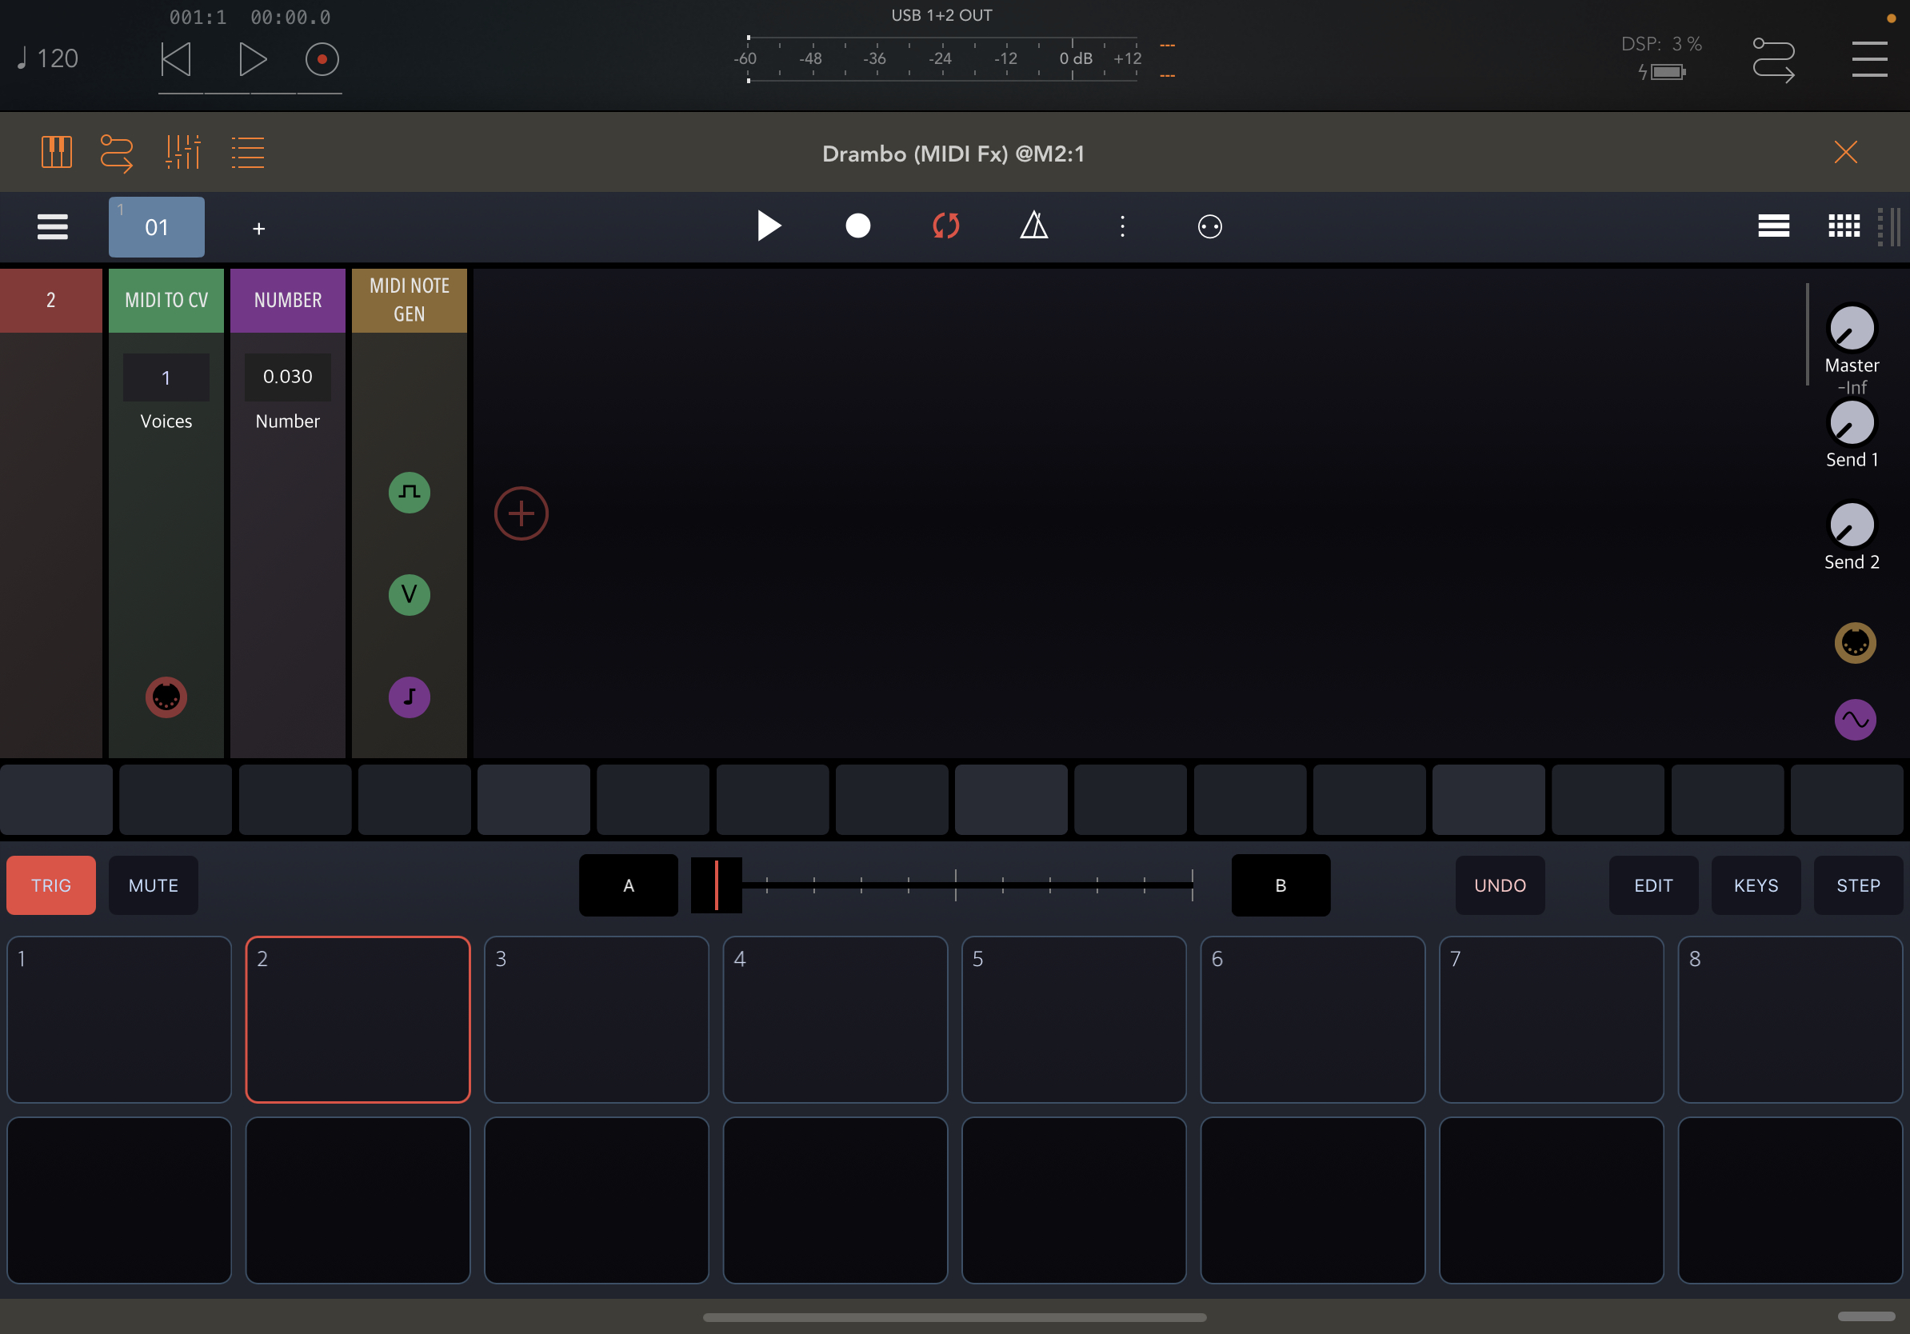Open the keyboard view icon
1910x1334 pixels.
point(57,152)
